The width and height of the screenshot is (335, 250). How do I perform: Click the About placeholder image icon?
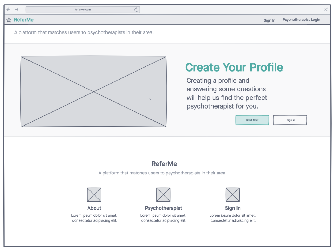click(x=94, y=194)
